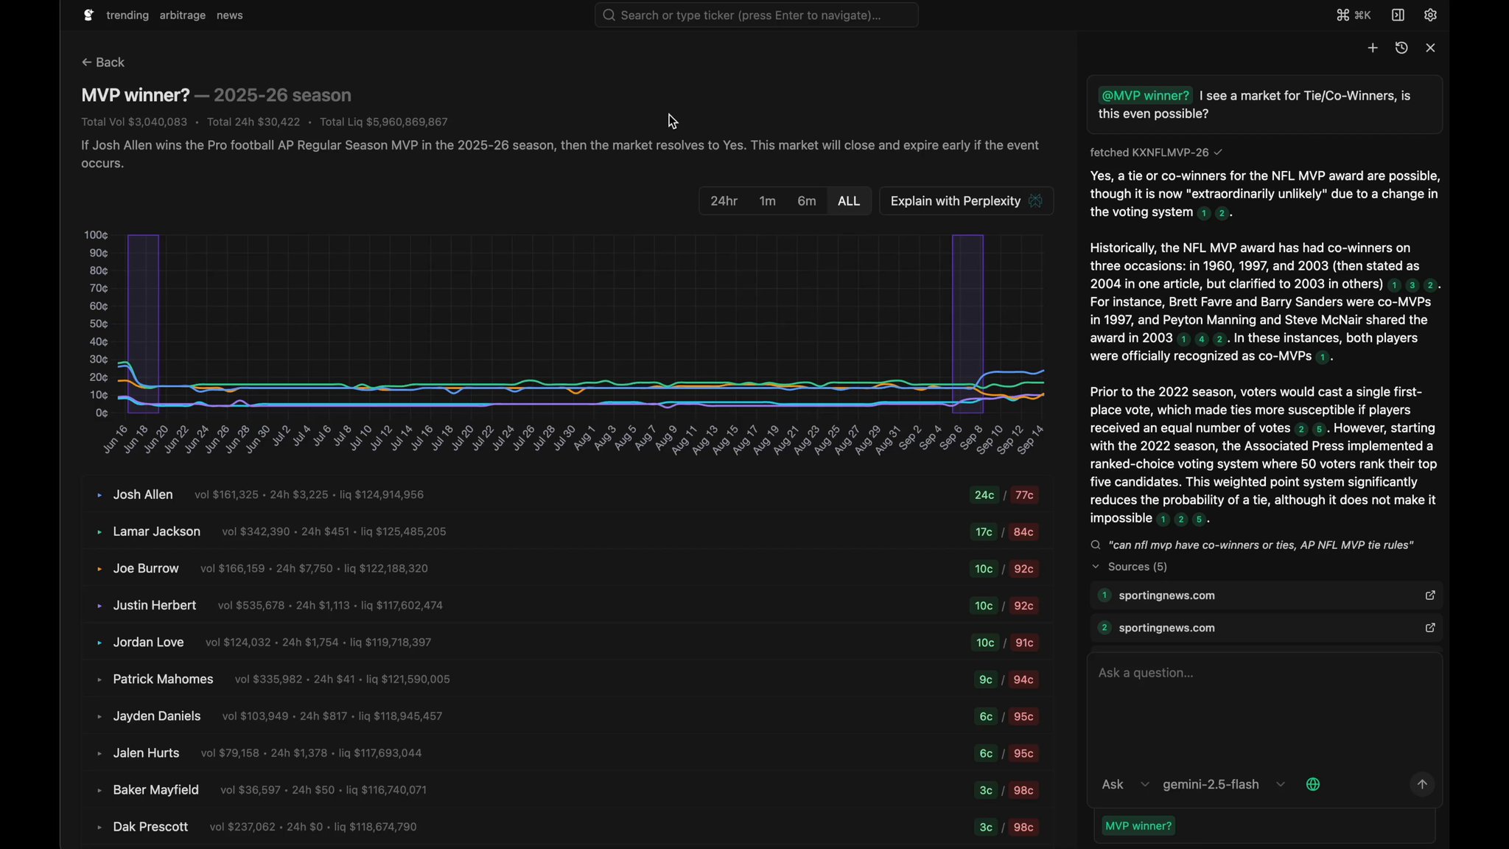The width and height of the screenshot is (1509, 849).
Task: Open chat history clock icon
Action: click(x=1401, y=48)
